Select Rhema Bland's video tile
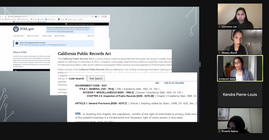This screenshot has width=269, height=140. [x=240, y=42]
